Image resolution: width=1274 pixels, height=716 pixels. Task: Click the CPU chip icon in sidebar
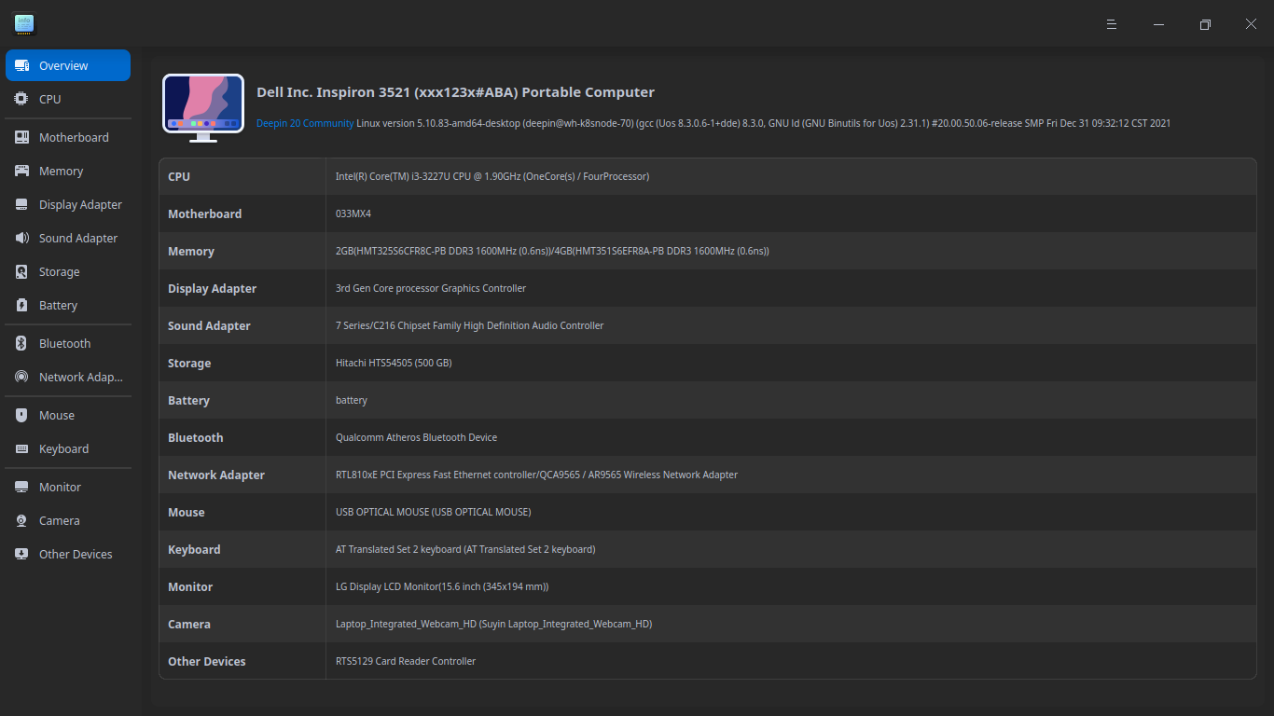(21, 99)
